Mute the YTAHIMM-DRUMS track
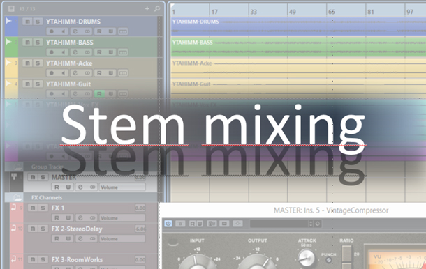The image size is (426, 269). pos(27,22)
